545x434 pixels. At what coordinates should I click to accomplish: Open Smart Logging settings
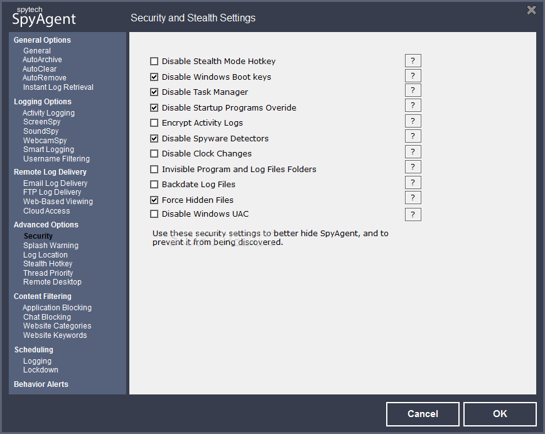coord(48,149)
